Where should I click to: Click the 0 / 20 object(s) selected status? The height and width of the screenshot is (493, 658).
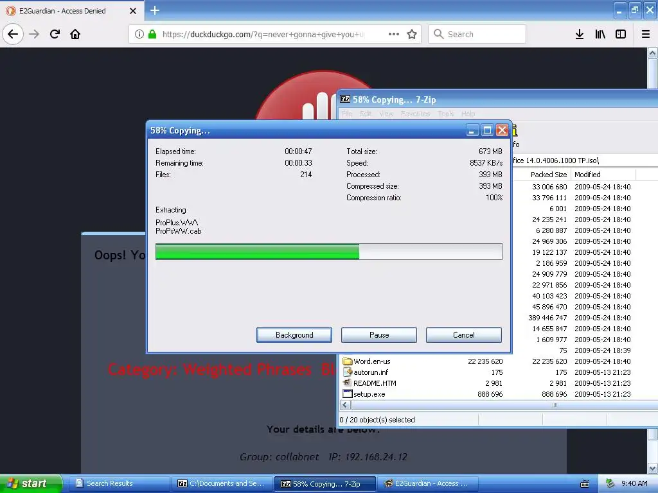point(377,420)
